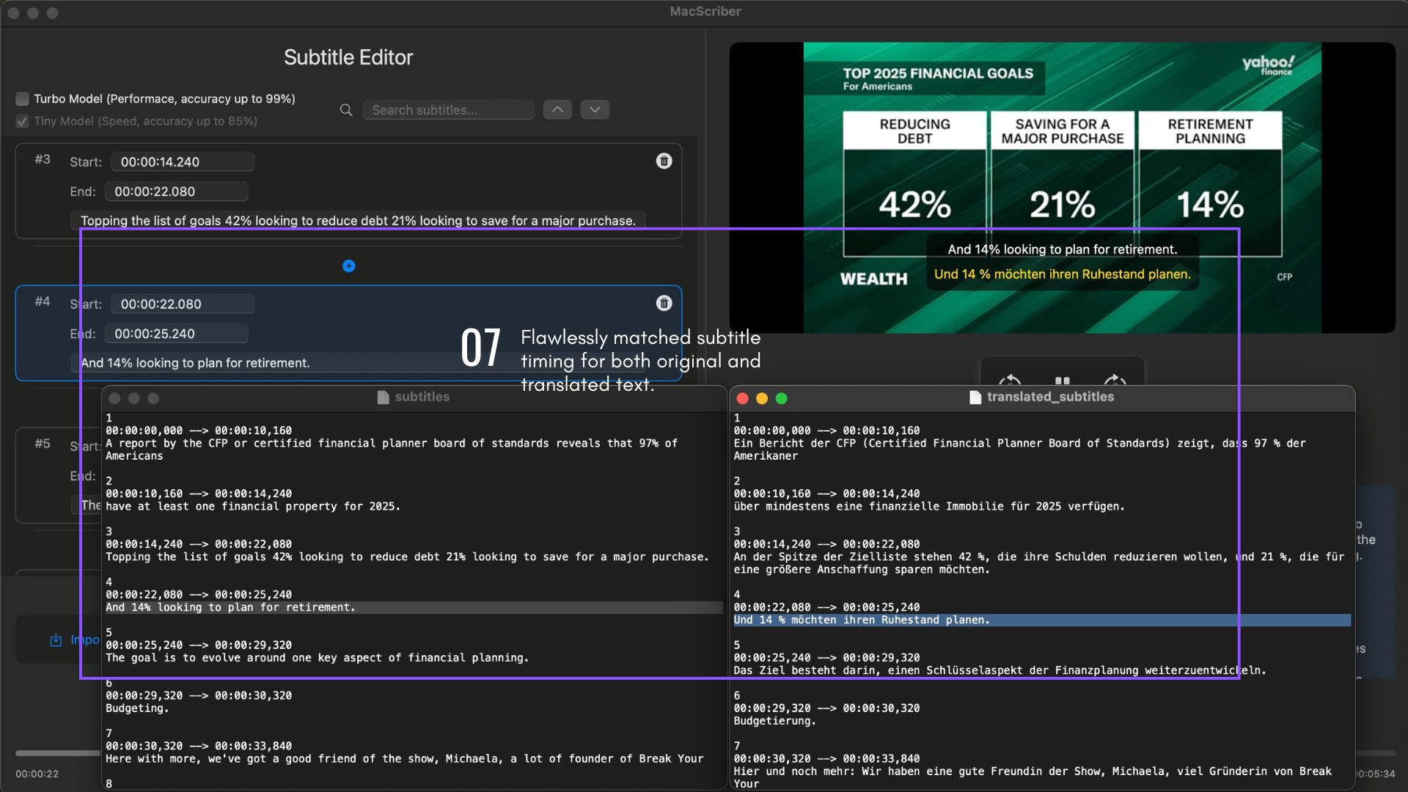Click translated_subtitles document icon in title bar
1408x792 pixels.
tap(975, 397)
